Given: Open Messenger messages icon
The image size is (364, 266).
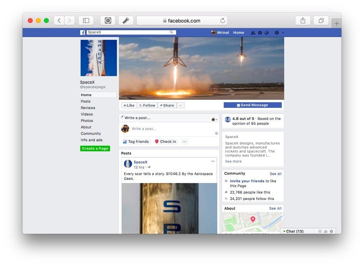Looking at the screenshot, I should click(x=260, y=32).
